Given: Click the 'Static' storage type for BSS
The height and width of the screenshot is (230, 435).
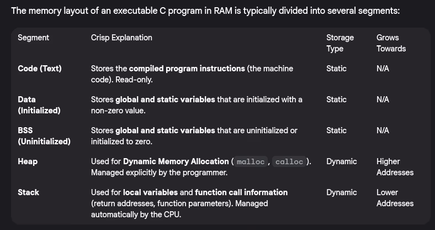Looking at the screenshot, I should pos(336,130).
